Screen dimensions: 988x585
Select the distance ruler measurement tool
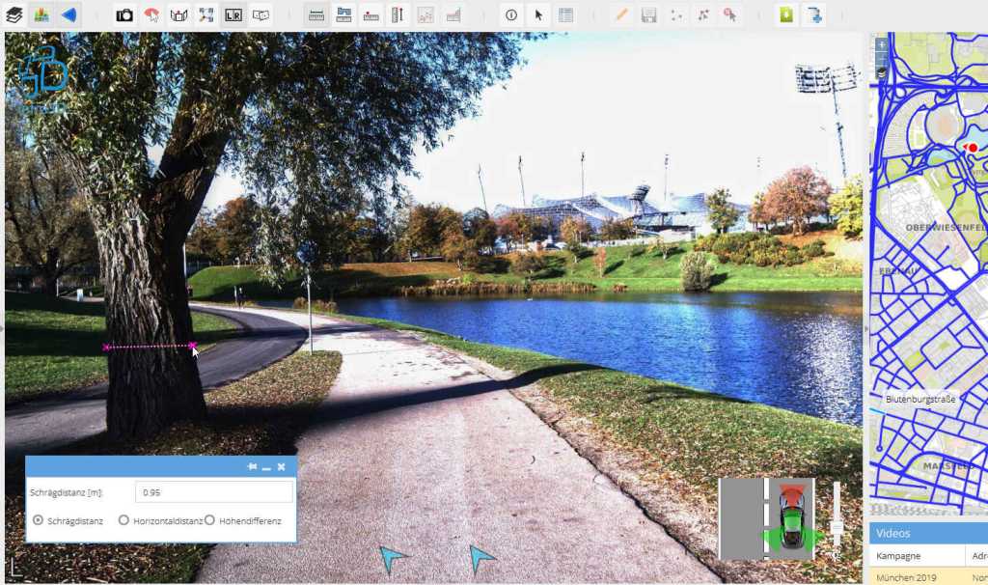316,14
